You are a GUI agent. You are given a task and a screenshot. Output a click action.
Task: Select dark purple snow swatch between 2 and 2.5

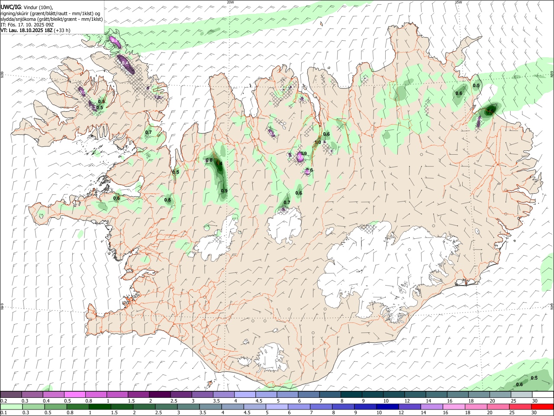pos(160,395)
